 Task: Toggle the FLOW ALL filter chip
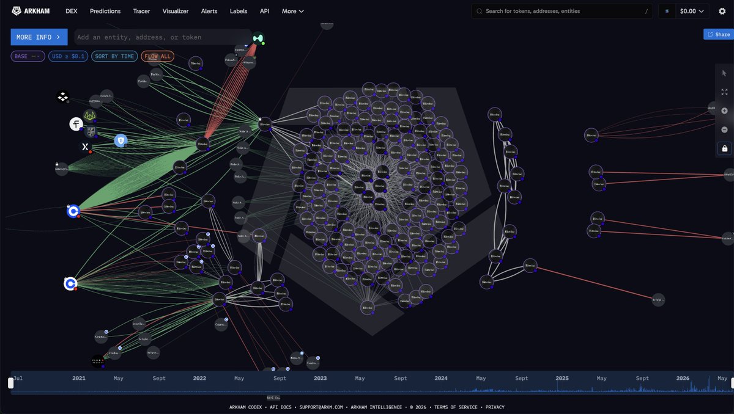158,56
